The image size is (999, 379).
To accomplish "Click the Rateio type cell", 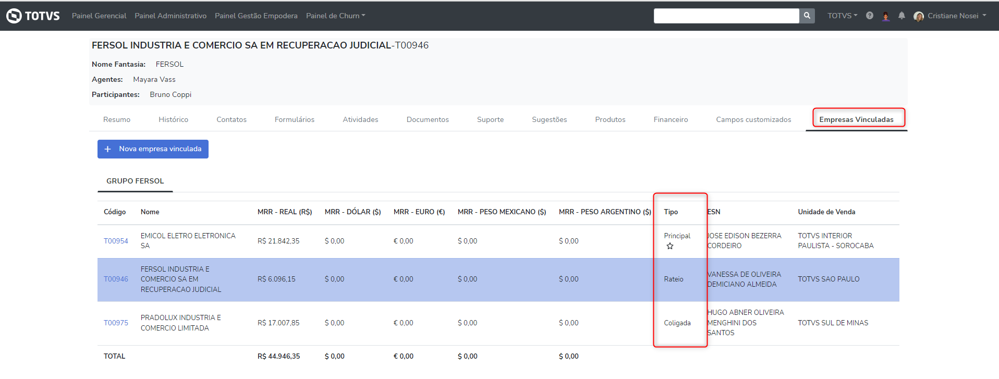I will pyautogui.click(x=674, y=279).
